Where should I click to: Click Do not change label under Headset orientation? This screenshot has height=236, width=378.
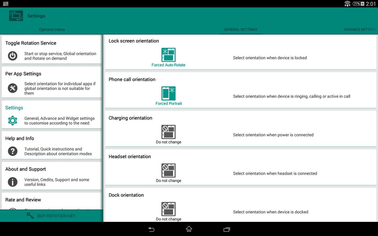pyautogui.click(x=169, y=181)
